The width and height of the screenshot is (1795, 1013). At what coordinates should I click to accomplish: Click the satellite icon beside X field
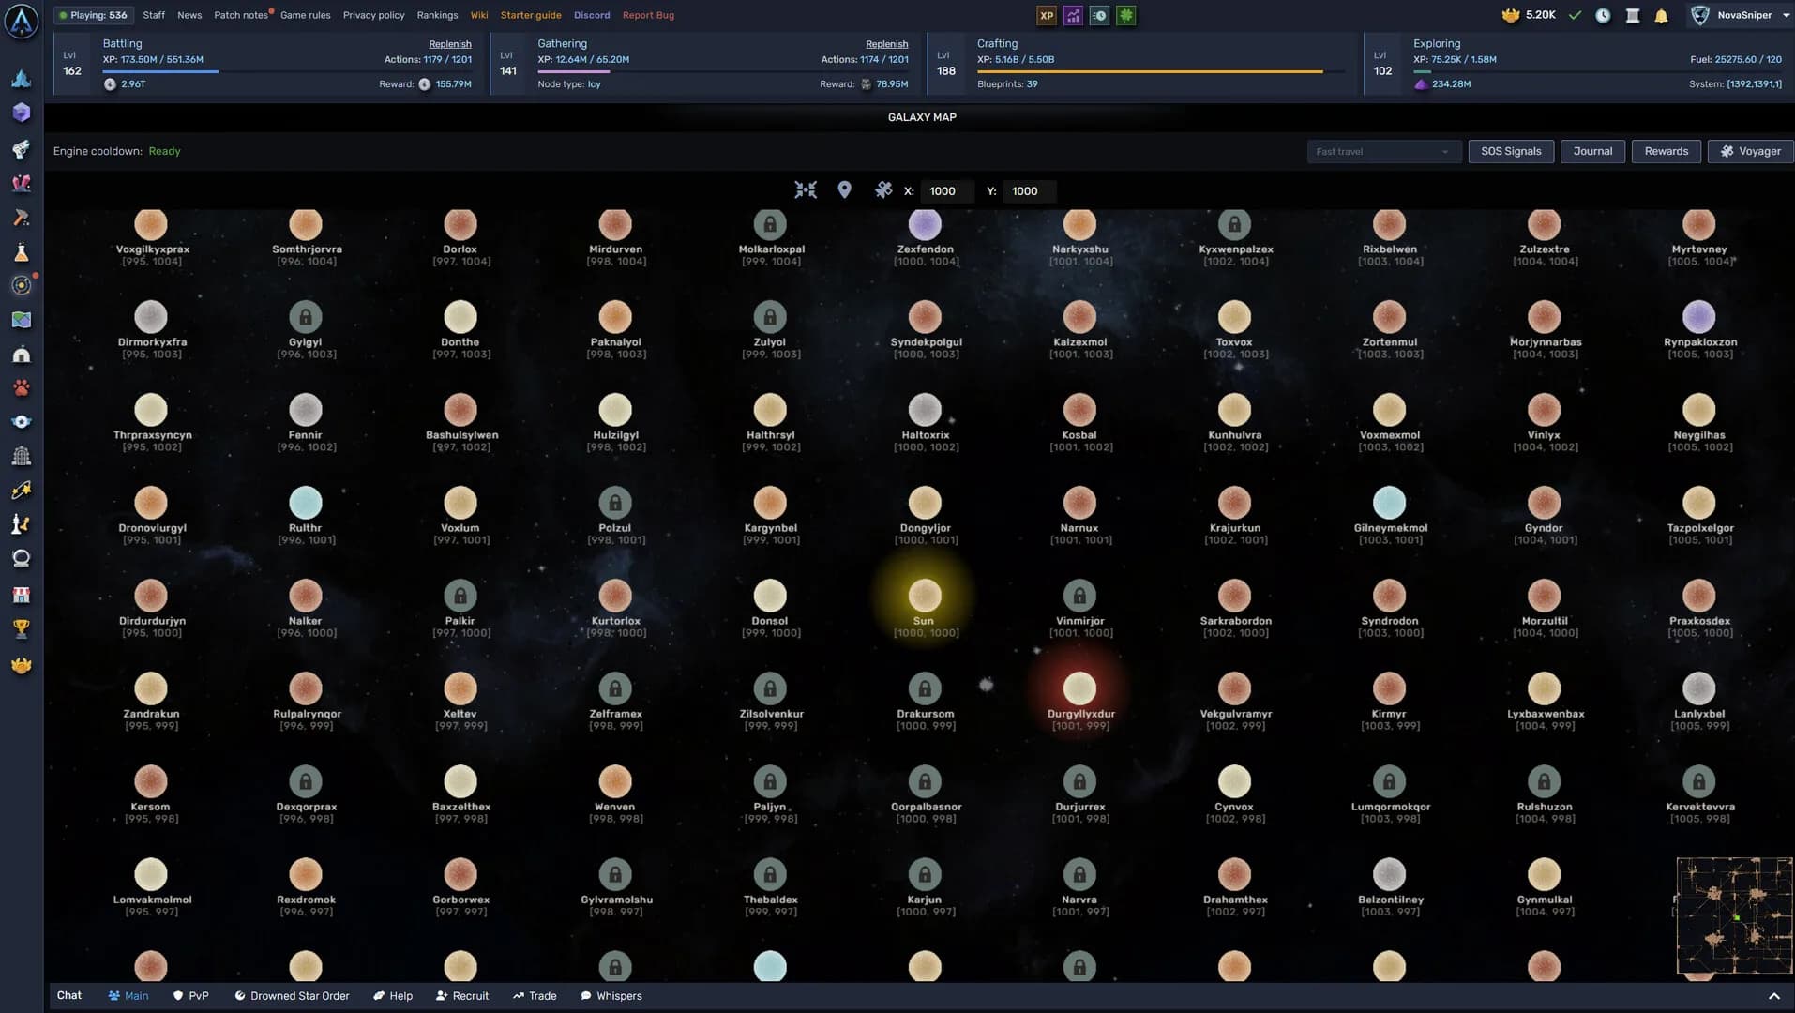(882, 190)
